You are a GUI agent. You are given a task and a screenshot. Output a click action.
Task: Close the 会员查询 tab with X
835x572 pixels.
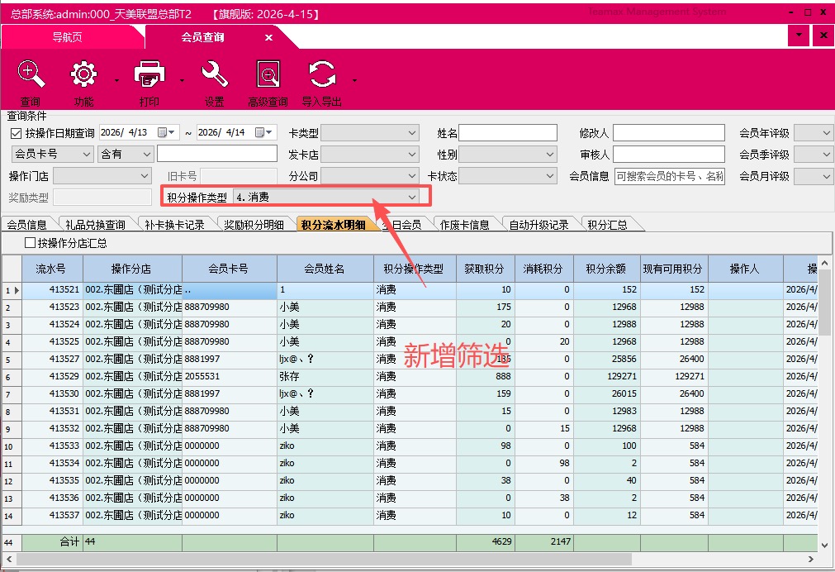[268, 37]
